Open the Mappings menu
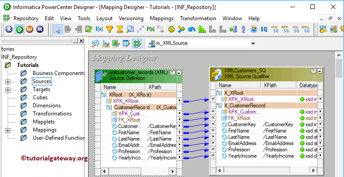 162,18
